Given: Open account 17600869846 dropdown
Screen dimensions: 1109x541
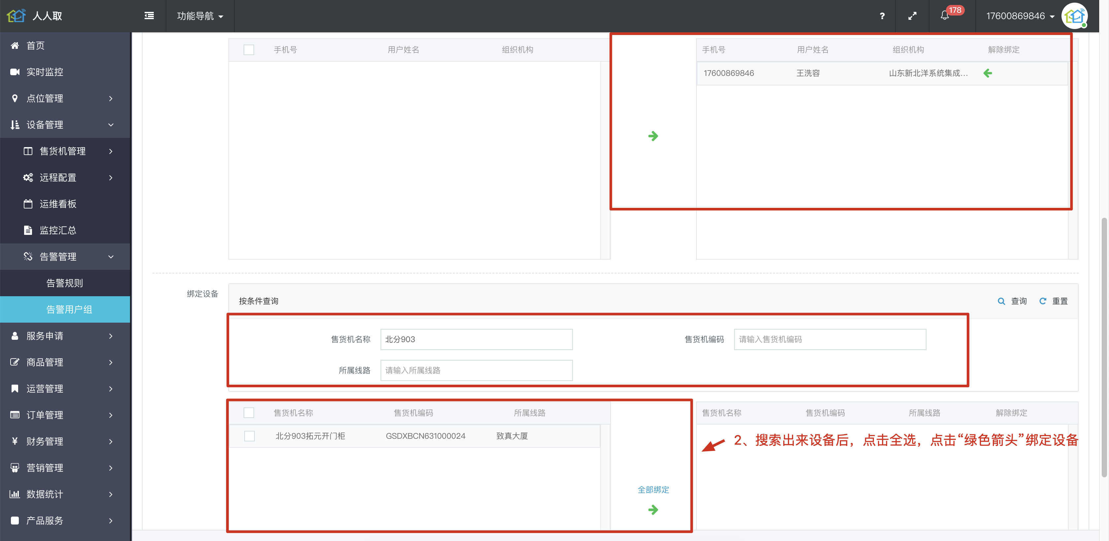Looking at the screenshot, I should (x=1020, y=16).
